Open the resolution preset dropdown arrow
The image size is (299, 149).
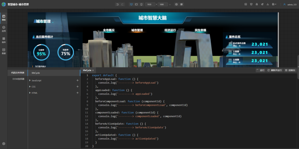pos(170,4)
